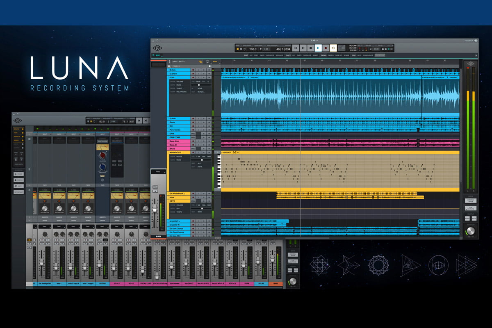Click the Universal Audio logo in mixer window

pos(18,121)
